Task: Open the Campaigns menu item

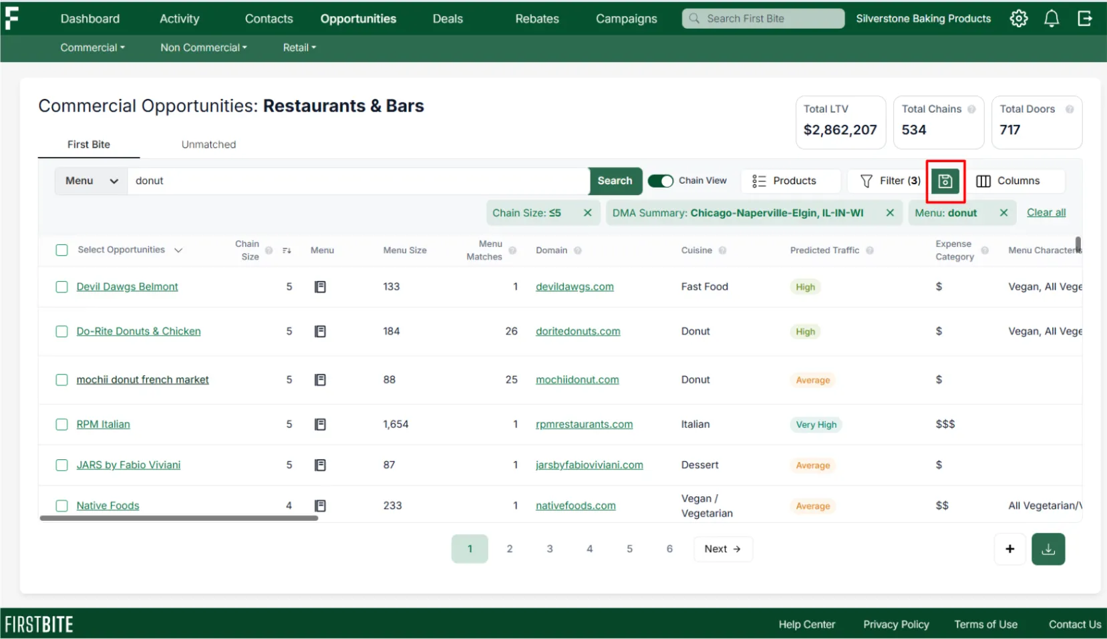Action: tap(627, 19)
